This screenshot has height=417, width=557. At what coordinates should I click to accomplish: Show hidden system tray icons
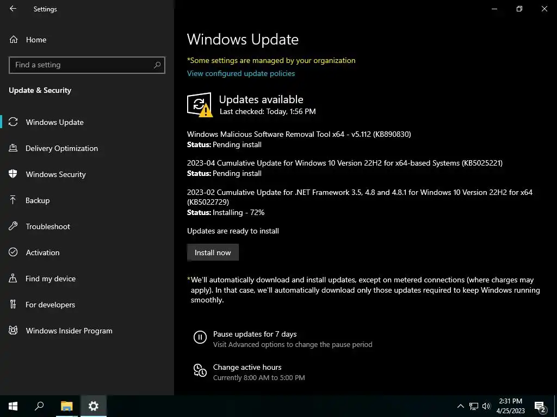460,406
